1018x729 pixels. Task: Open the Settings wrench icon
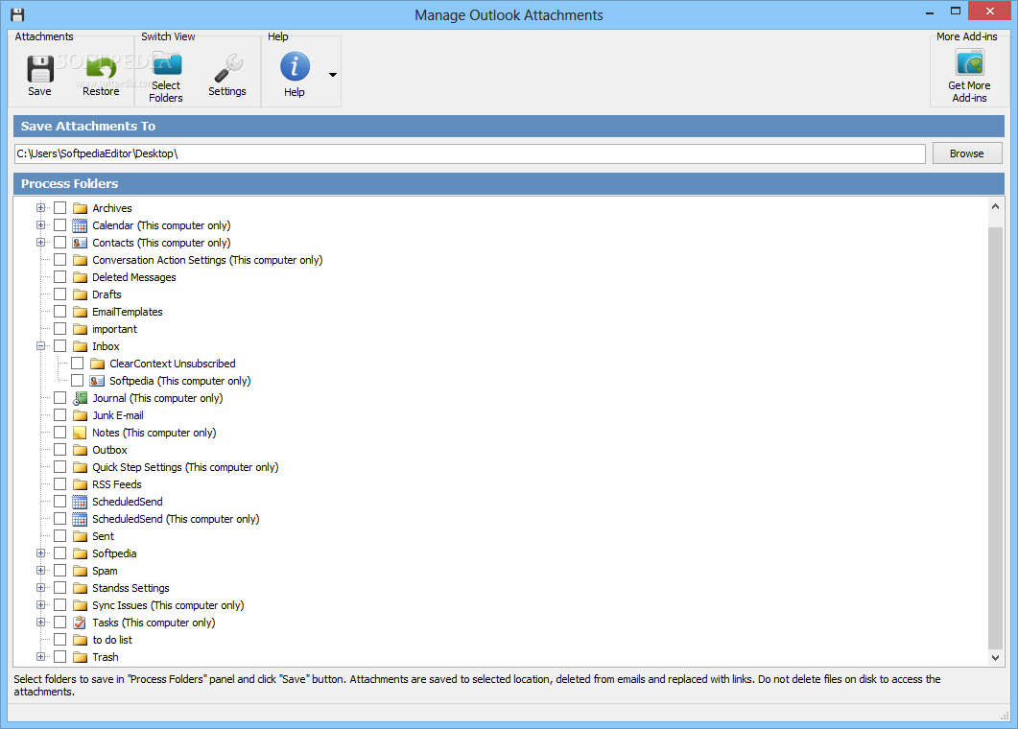[x=228, y=68]
